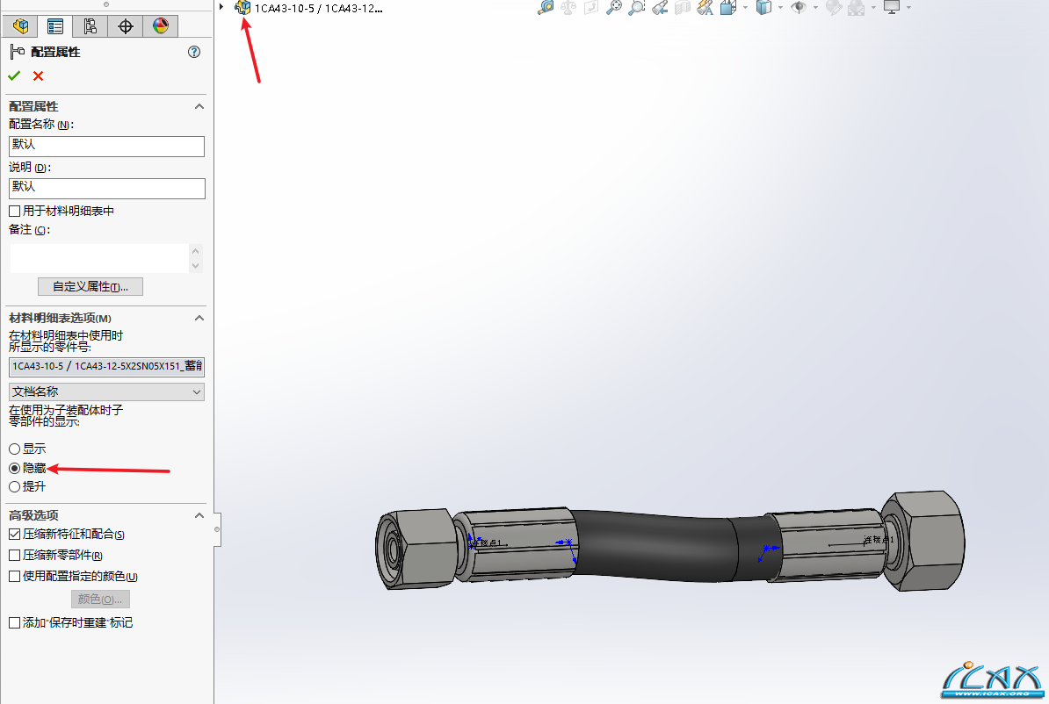Collapse the 材料明细表选项 section
Screen dimensions: 1049x704
tap(199, 318)
